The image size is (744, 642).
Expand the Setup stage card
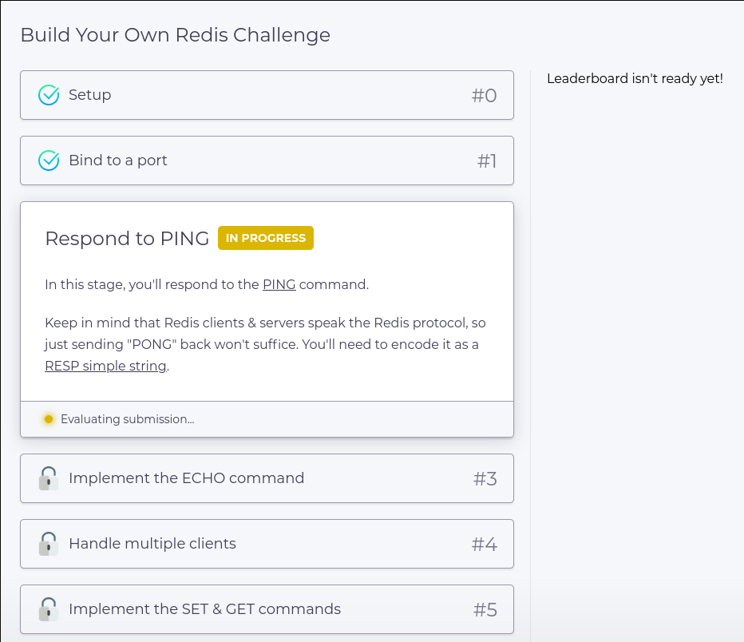[267, 95]
